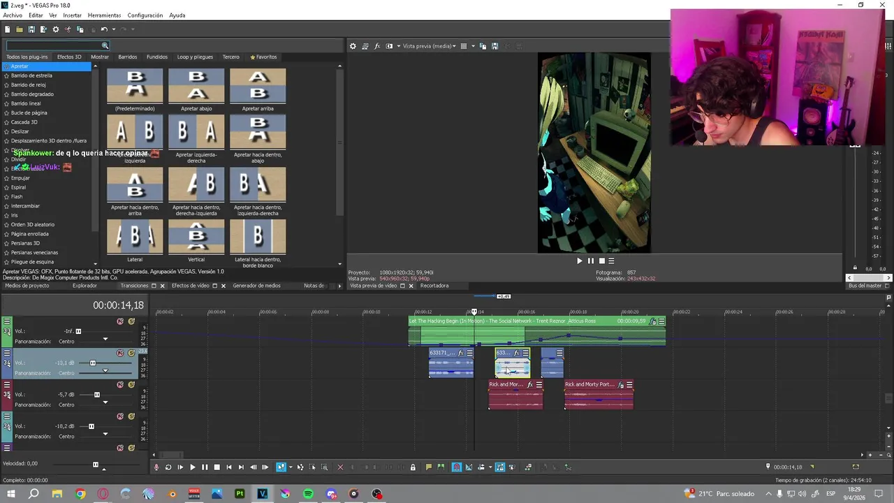Toggle the Lock Event padlock icon

[413, 467]
